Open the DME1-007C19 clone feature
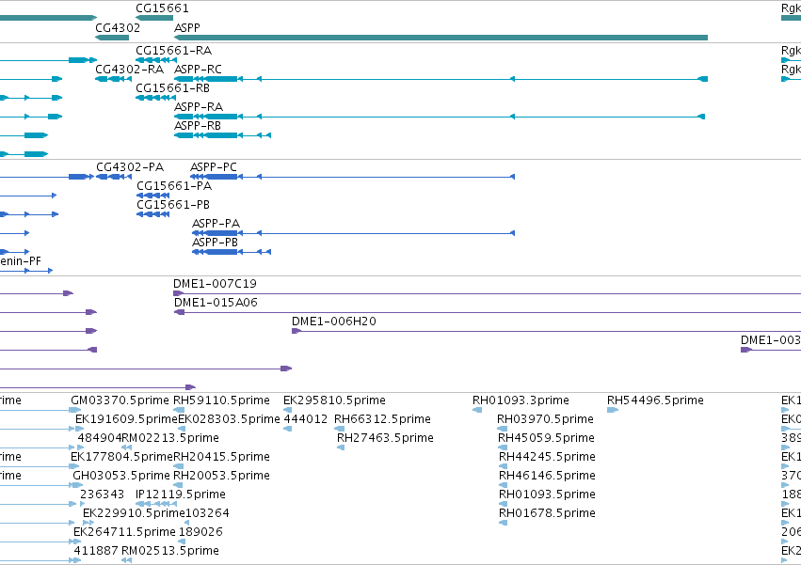801x565 pixels. coord(487,294)
